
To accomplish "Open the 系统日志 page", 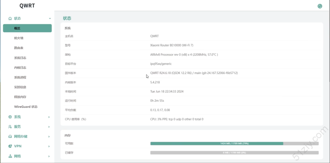I will click(x=20, y=58).
